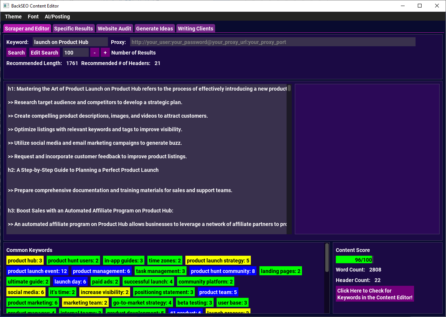The image size is (446, 317).
Task: Click the 'Request and incorporate customer feedback' line
Action: [x=97, y=157]
